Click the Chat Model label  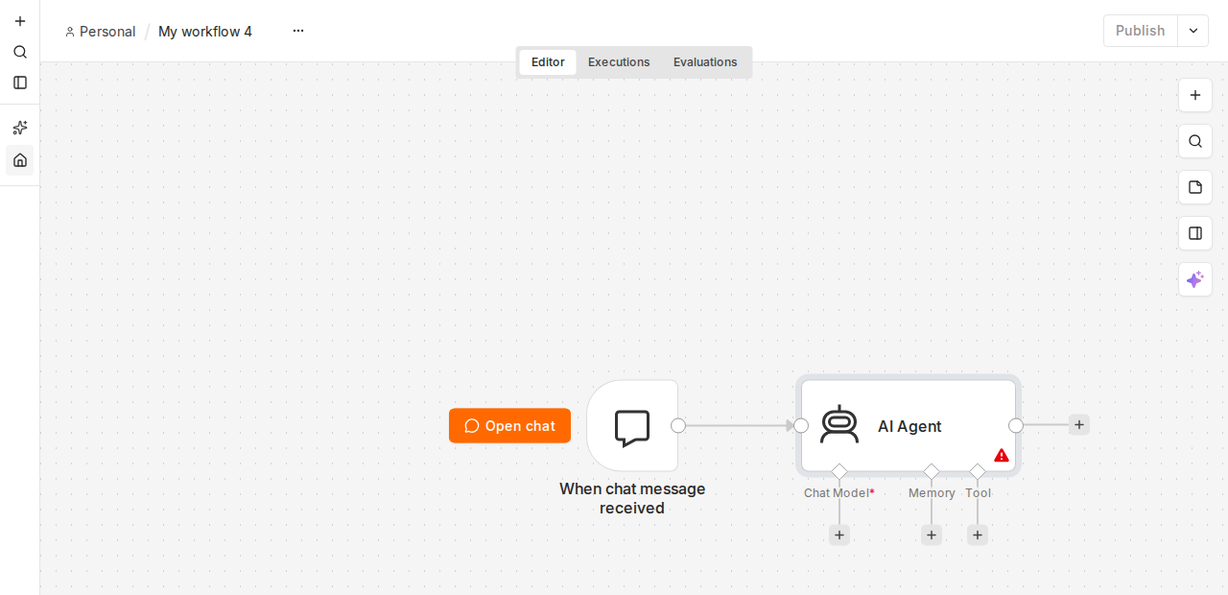839,493
